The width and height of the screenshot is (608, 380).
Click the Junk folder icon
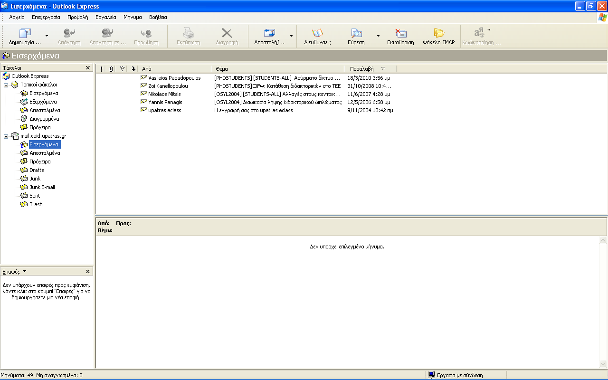click(x=24, y=179)
